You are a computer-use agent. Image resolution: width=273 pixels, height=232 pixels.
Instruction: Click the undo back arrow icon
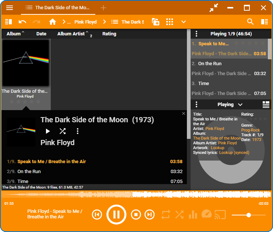(x=22, y=22)
